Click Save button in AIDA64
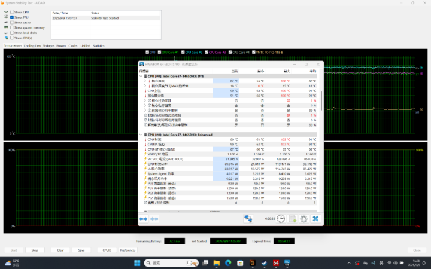Screen dimensions: 431x269 pos(81,250)
